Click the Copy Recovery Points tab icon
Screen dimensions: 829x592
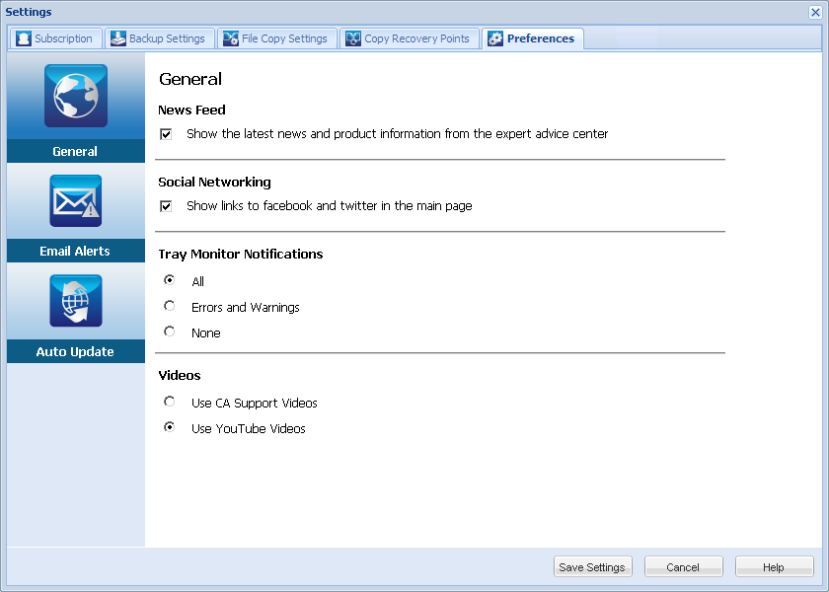[352, 37]
